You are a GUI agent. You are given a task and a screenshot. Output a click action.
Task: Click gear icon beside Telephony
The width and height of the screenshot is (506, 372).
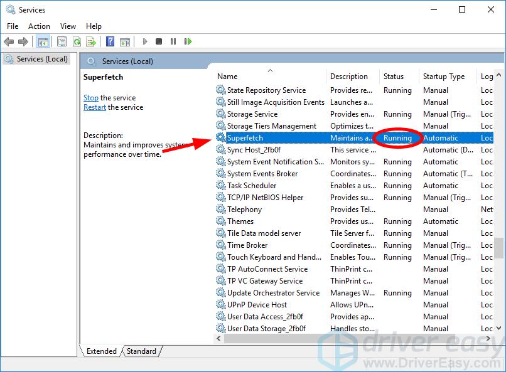click(x=221, y=209)
